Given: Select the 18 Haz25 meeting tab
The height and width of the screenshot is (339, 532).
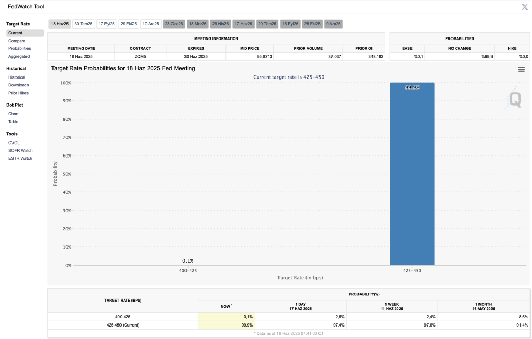Looking at the screenshot, I should 60,24.
